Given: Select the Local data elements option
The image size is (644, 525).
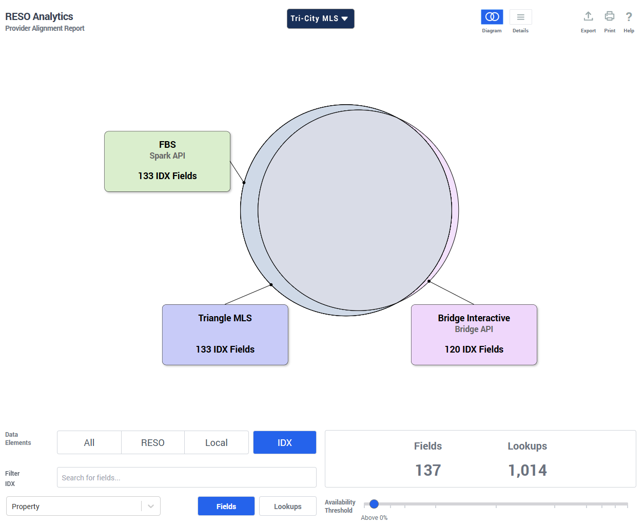Looking at the screenshot, I should click(216, 442).
